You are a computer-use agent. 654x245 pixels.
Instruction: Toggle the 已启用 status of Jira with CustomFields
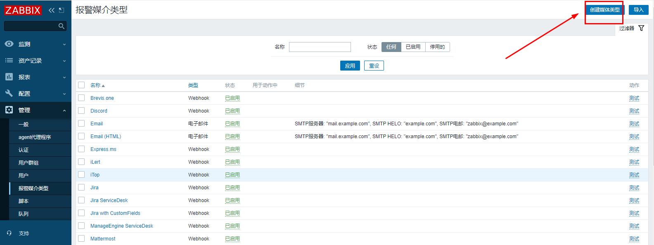pos(232,213)
